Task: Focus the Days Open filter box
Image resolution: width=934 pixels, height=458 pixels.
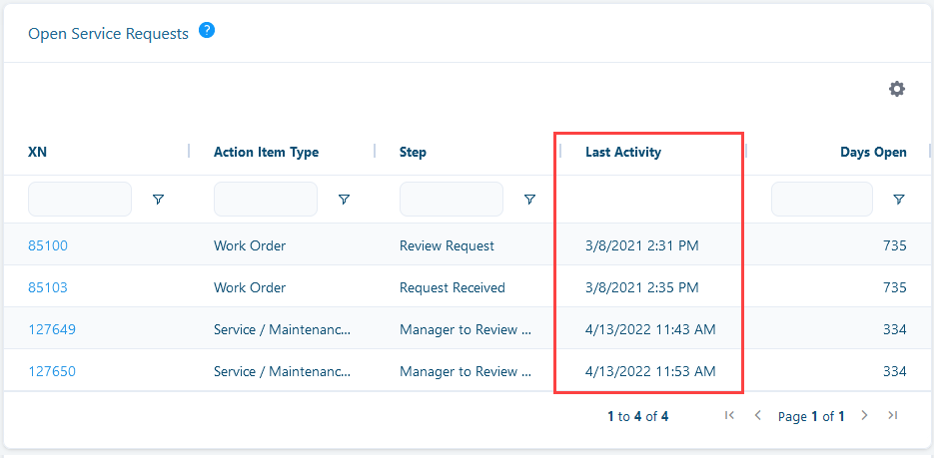Action: tap(822, 200)
